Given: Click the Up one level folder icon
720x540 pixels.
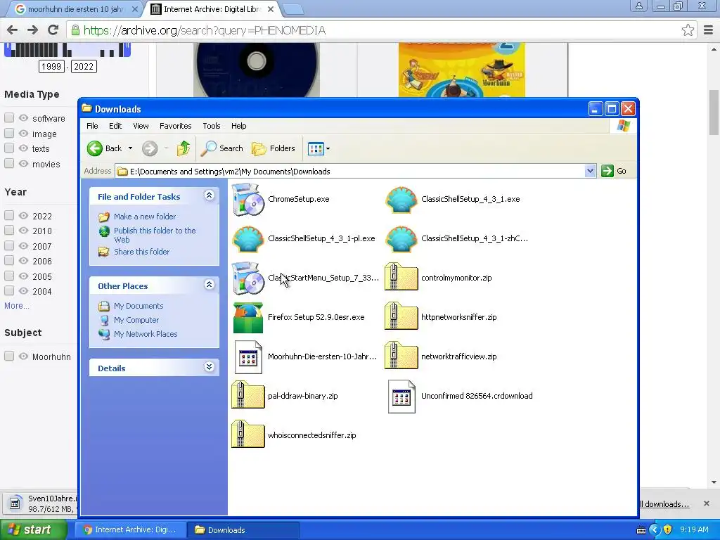Looking at the screenshot, I should 184,148.
